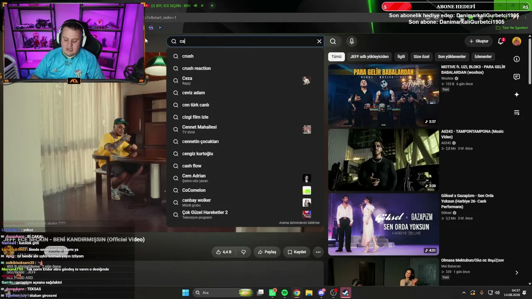This screenshot has width=532, height=299.
Task: Open Steam from the taskbar
Action: click(x=345, y=293)
